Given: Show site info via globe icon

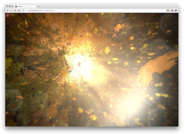Looking at the screenshot, I should (24, 11).
